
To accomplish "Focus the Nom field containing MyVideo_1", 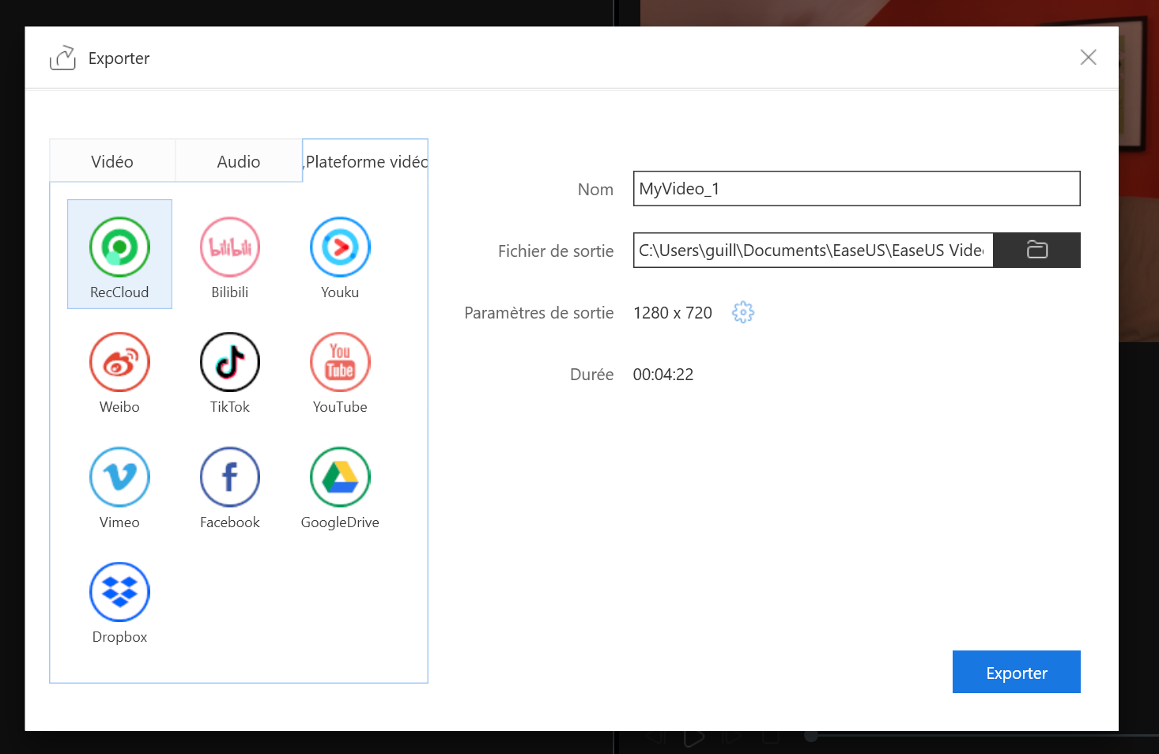I will pos(857,189).
